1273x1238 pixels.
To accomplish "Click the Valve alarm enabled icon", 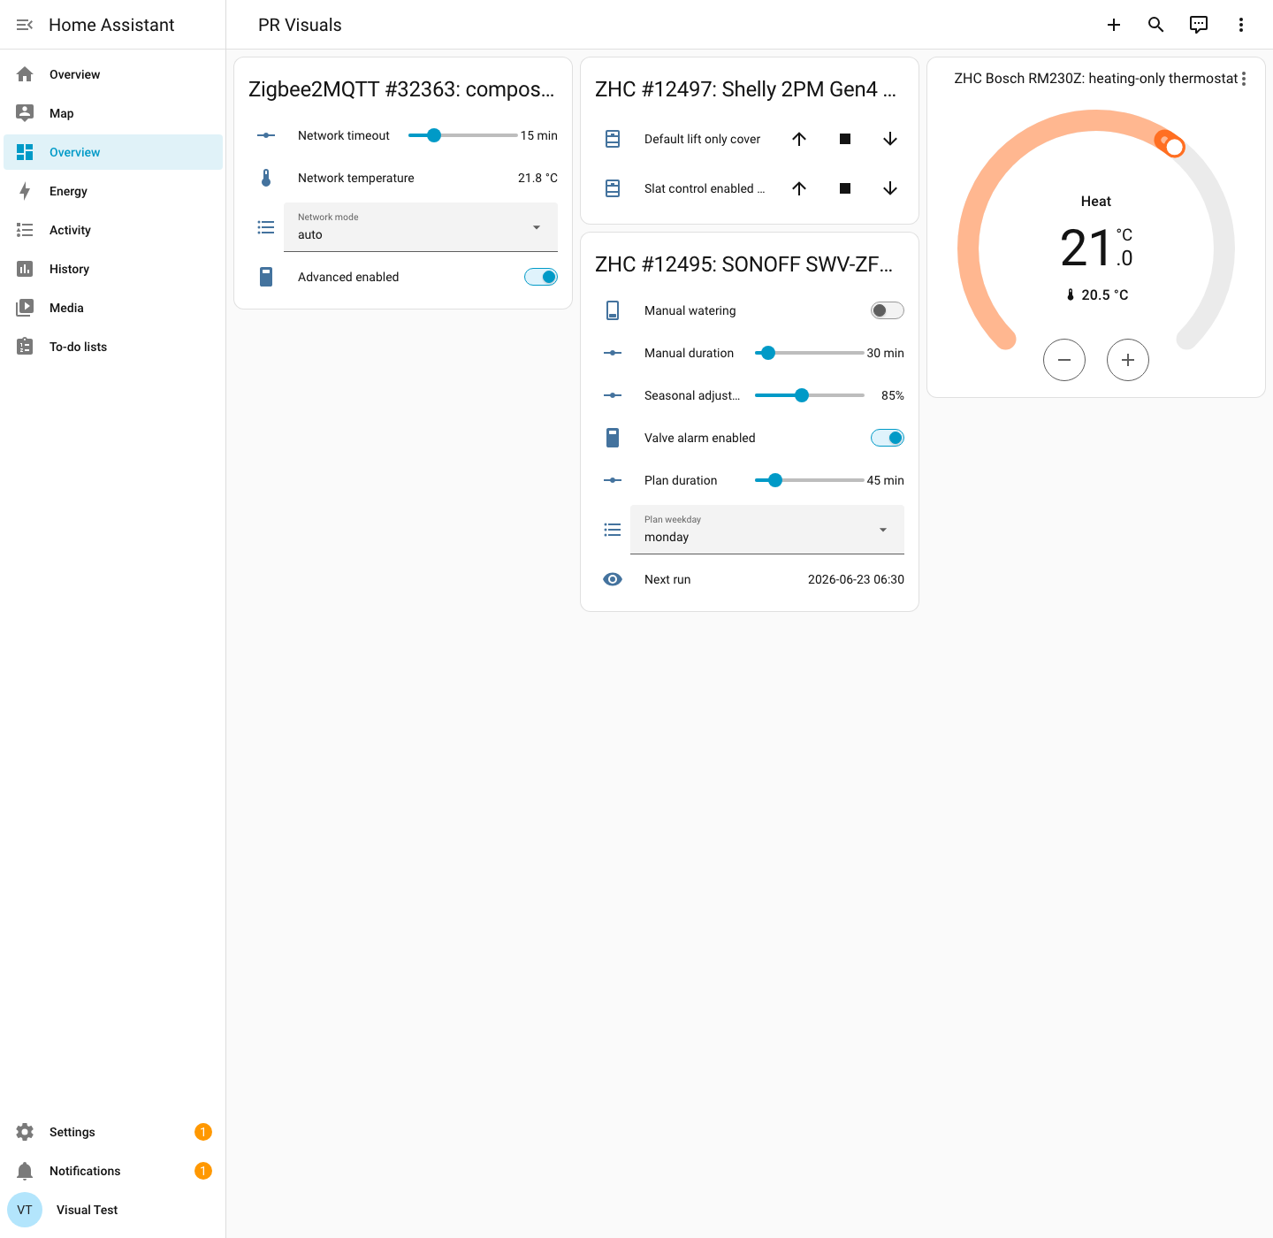I will click(x=613, y=438).
